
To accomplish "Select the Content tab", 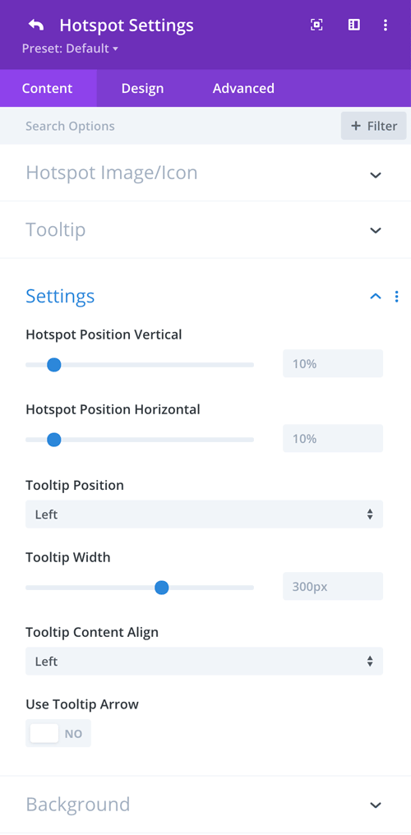I will pos(48,88).
